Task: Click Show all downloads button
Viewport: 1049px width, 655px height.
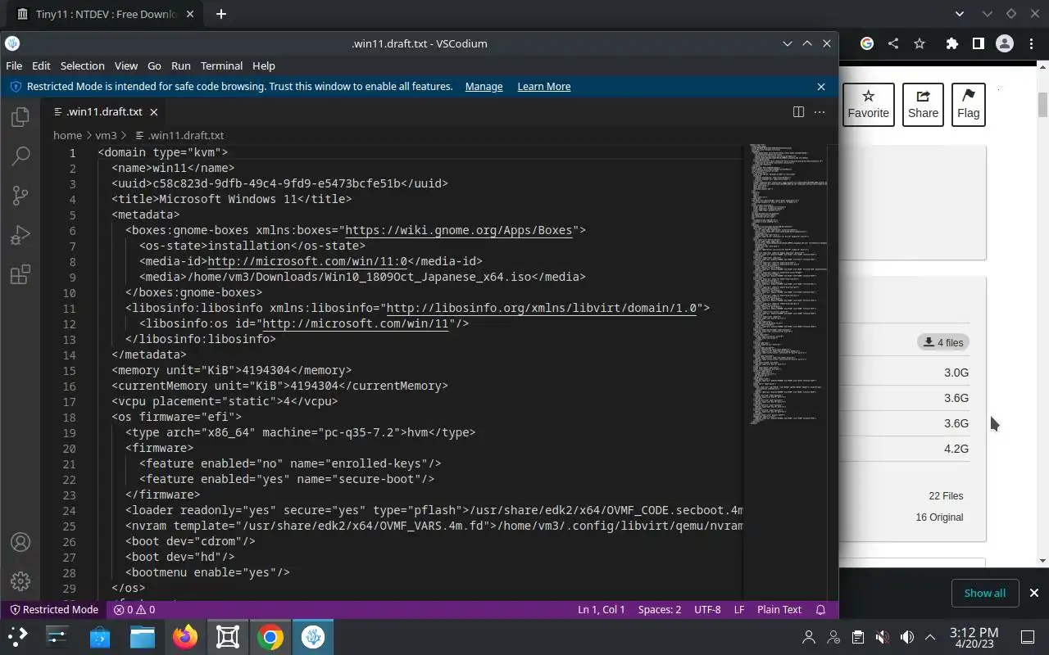Action: pyautogui.click(x=984, y=593)
